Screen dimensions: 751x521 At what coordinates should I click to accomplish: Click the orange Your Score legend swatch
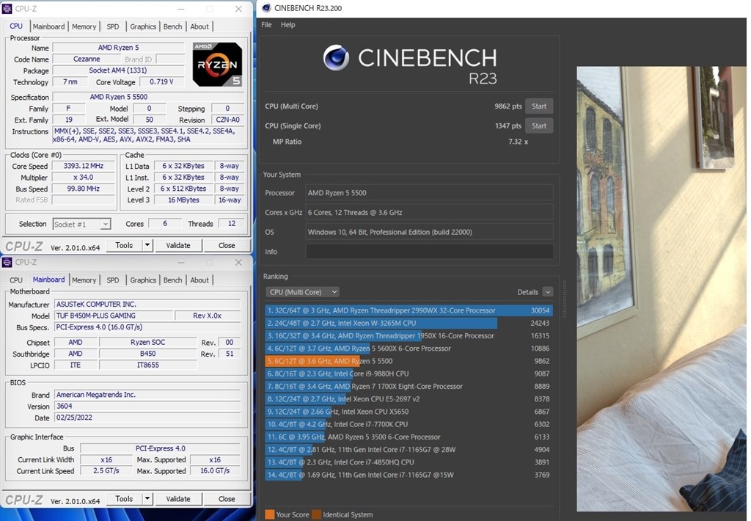[x=271, y=514]
